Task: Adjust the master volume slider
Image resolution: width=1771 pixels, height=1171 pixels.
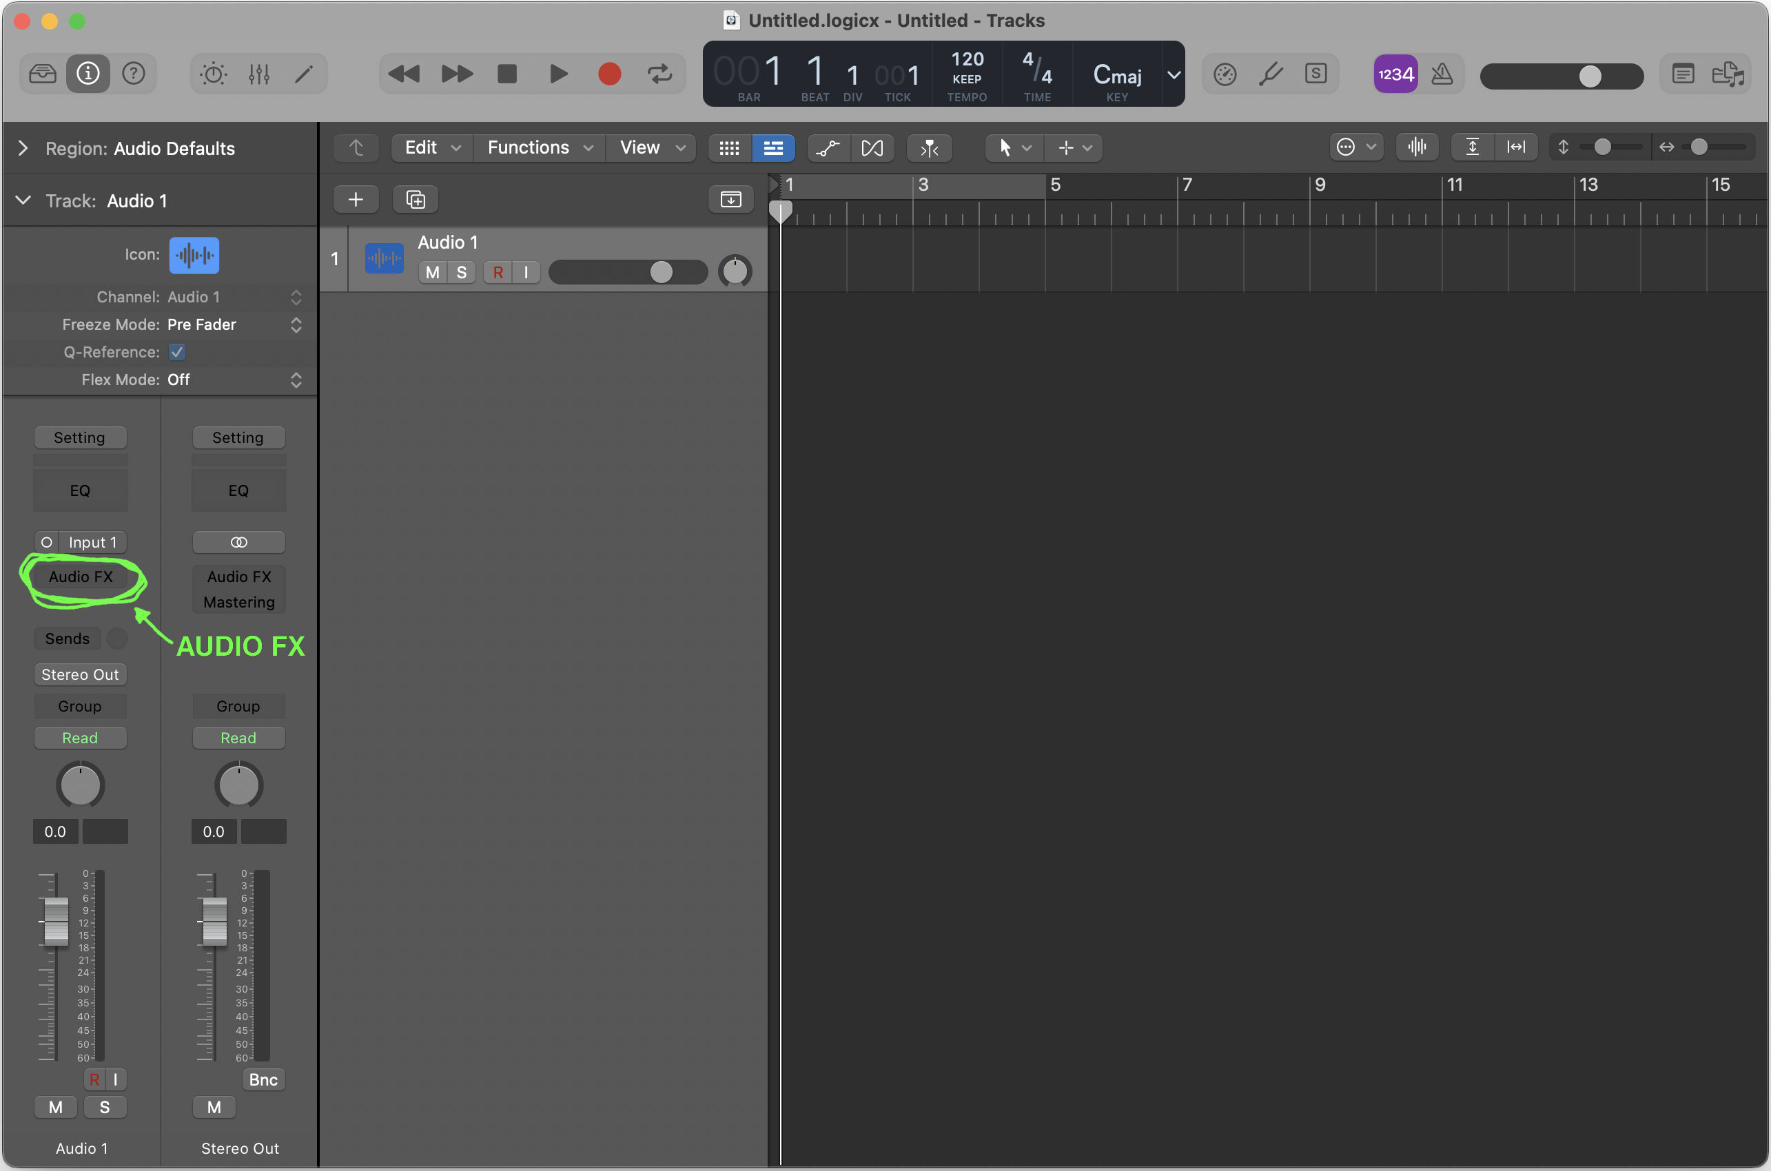Action: (1562, 76)
